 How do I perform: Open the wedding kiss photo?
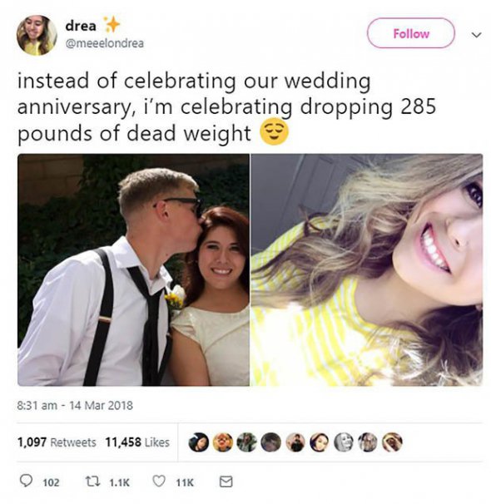click(x=133, y=270)
